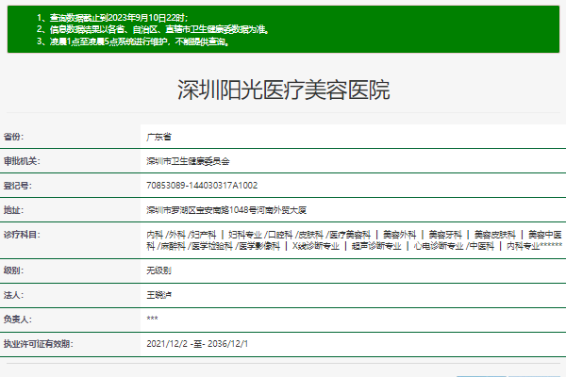The width and height of the screenshot is (566, 377).
Task: Click 医学检验科 in the 诊疗科目 list
Action: tap(212, 246)
